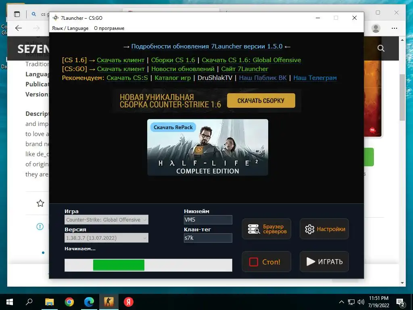Click the star favorite icon on webpage
Image resolution: width=413 pixels, height=310 pixels.
[x=40, y=203]
